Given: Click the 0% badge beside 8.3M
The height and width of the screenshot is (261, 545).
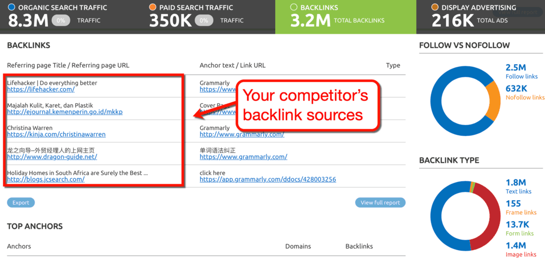Looking at the screenshot, I should tap(61, 21).
